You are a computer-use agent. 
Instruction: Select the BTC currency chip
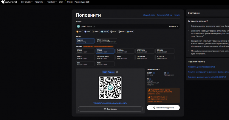coord(79,32)
